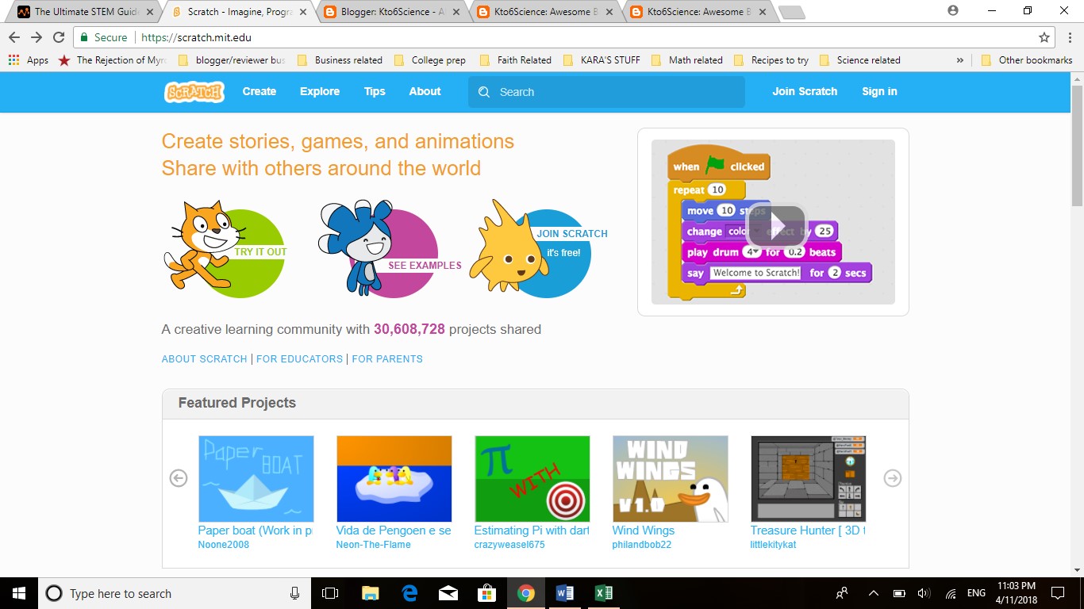Click the microphone icon in the taskbar search
Image resolution: width=1084 pixels, height=609 pixels.
coord(294,593)
